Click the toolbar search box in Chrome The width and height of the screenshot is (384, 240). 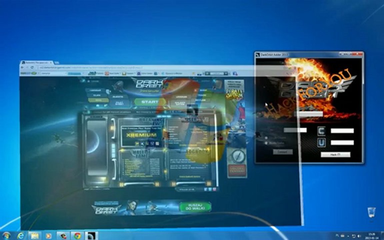[54, 73]
